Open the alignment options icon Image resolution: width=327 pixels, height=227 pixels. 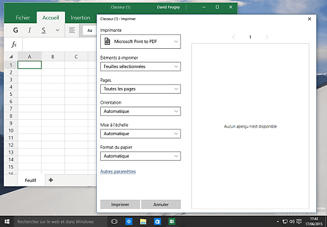[x=72, y=30]
